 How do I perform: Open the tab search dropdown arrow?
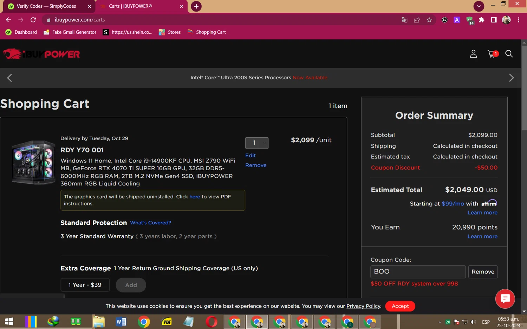(x=479, y=6)
